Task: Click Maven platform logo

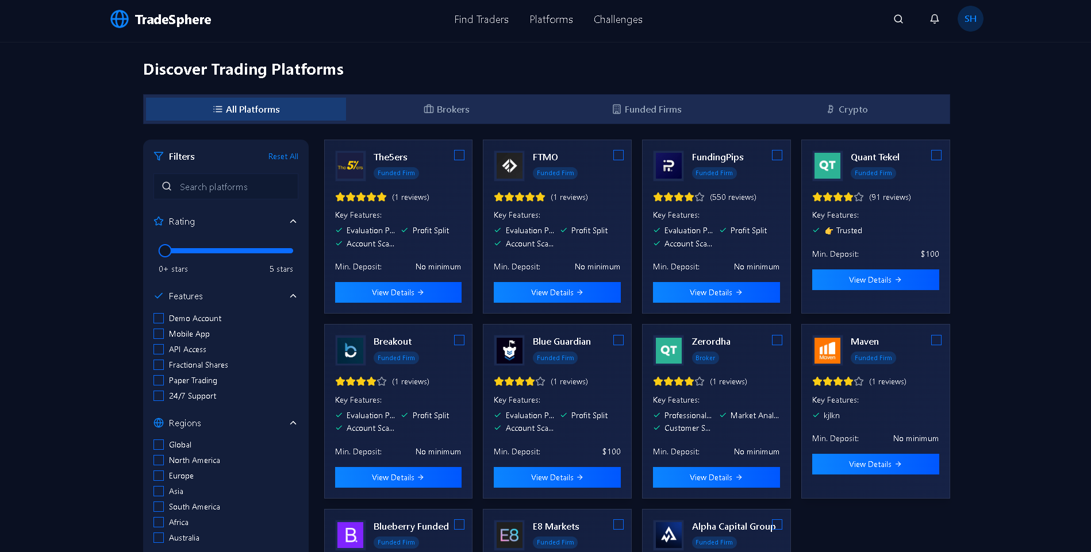Action: (x=827, y=350)
